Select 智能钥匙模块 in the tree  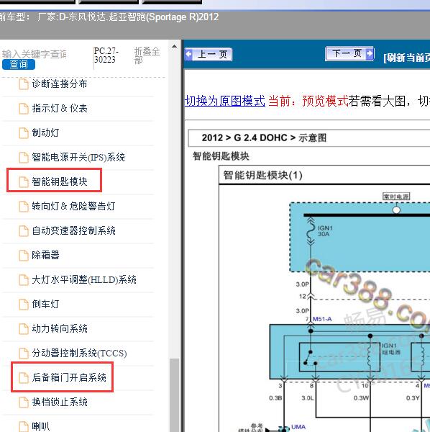(x=60, y=181)
